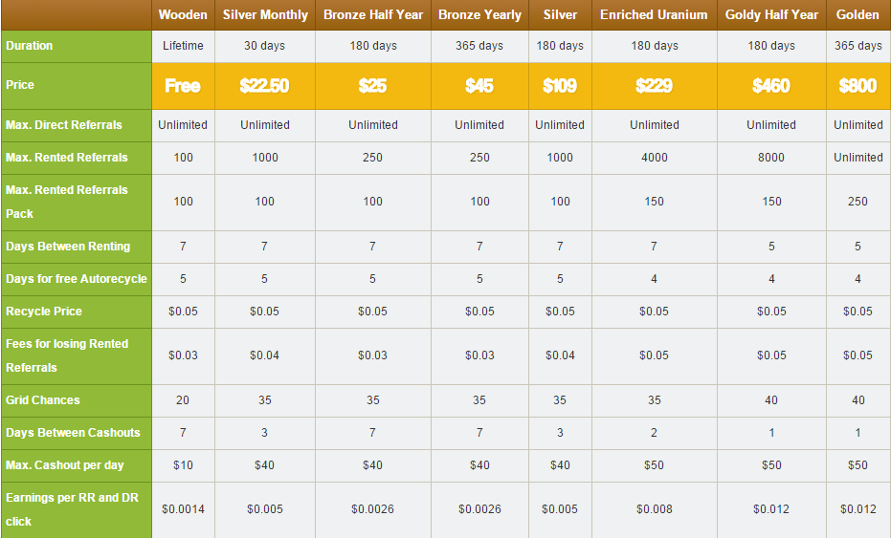The height and width of the screenshot is (538, 891).
Task: Select 1000 rented referrals for Silver Monthly
Action: (265, 158)
